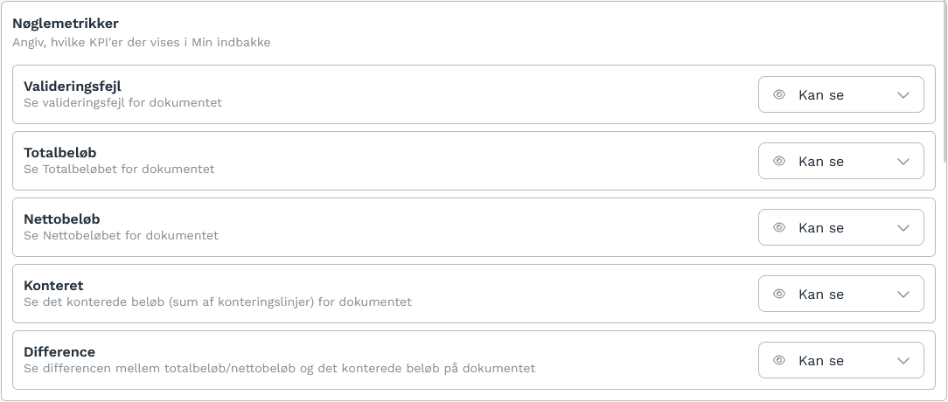Select the Valideringsfejl metric title

[72, 87]
